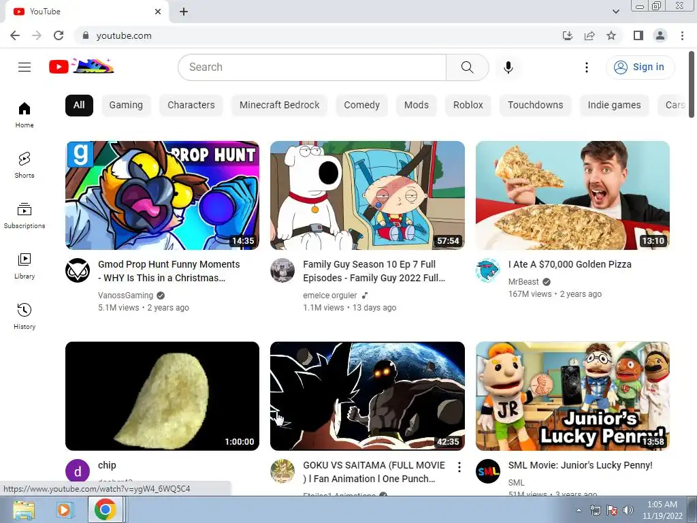This screenshot has width=697, height=523.
Task: Play MrBeast golden pizza thumbnail
Action: 572,195
